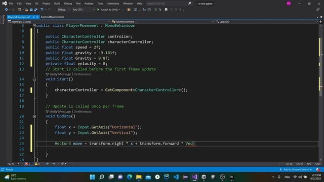This screenshot has height=182, width=324.
Task: Go to next issue with right arrow
Action: pos(54,164)
